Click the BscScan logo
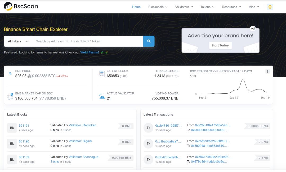286x172 pixels. 21,6
